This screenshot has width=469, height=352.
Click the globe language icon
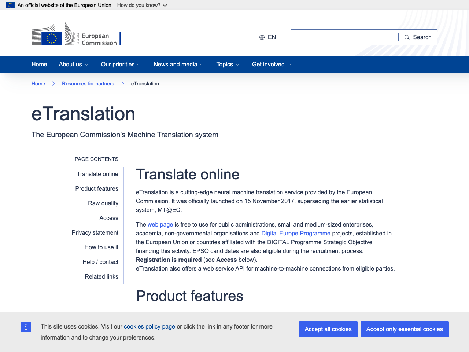(x=262, y=37)
